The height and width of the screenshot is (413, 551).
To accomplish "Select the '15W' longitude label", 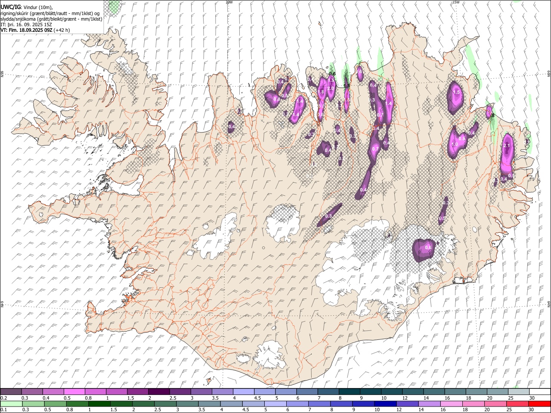I will click(x=455, y=2).
